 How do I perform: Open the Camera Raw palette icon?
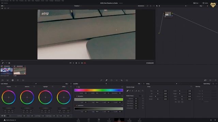point(2,80)
